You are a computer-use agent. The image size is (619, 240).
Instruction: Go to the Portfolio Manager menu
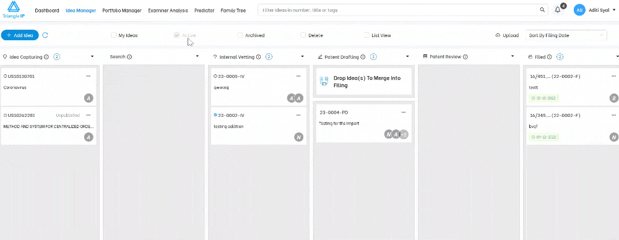(121, 11)
